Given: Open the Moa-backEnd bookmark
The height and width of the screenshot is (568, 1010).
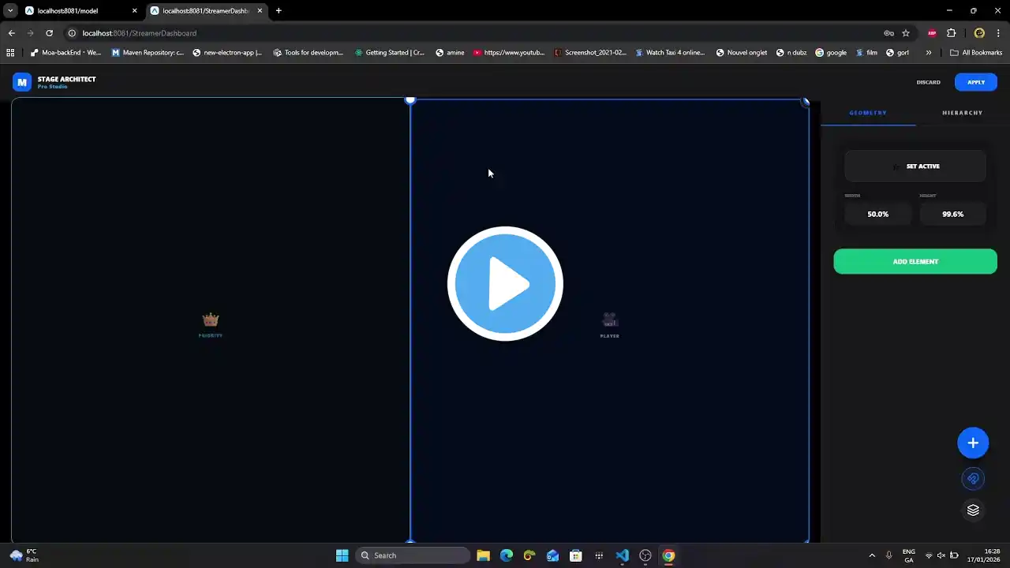Looking at the screenshot, I should pos(65,53).
